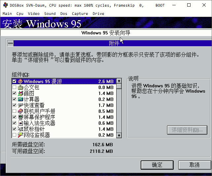Open the Capture menu
Viewport: 212px width, 176px height.
point(80,14)
